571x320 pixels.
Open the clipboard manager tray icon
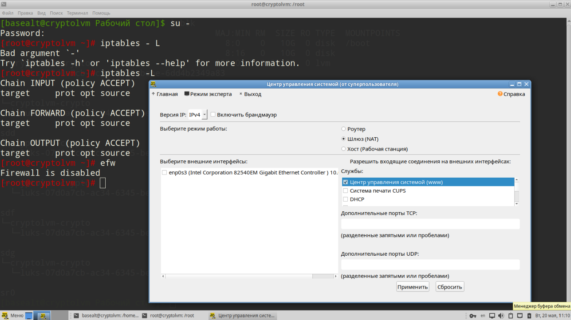511,316
